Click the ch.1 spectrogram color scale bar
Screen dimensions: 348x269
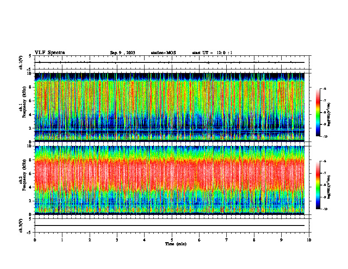coord(318,113)
